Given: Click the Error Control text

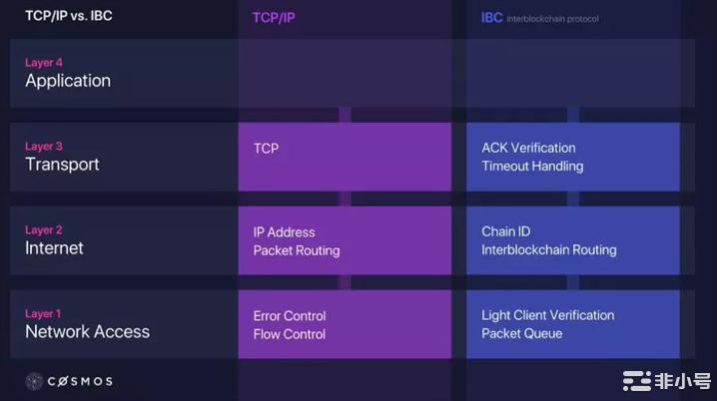Looking at the screenshot, I should click(290, 316).
